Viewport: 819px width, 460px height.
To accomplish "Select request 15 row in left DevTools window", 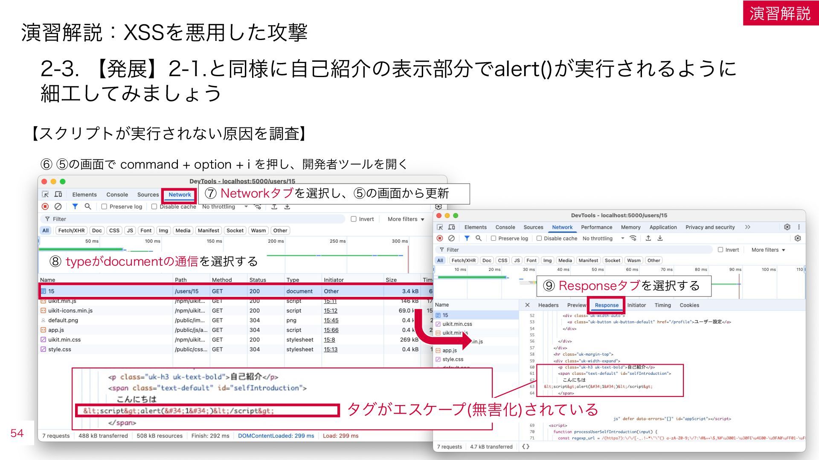I will click(x=237, y=291).
